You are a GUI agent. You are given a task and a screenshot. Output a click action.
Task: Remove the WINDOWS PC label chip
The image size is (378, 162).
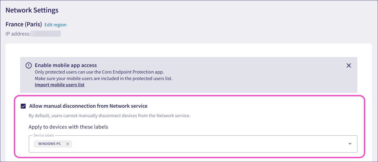tap(68, 144)
